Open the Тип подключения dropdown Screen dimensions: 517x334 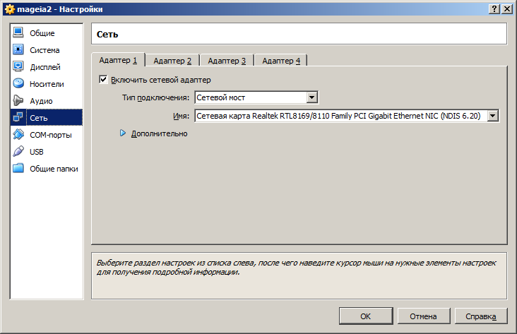point(312,97)
